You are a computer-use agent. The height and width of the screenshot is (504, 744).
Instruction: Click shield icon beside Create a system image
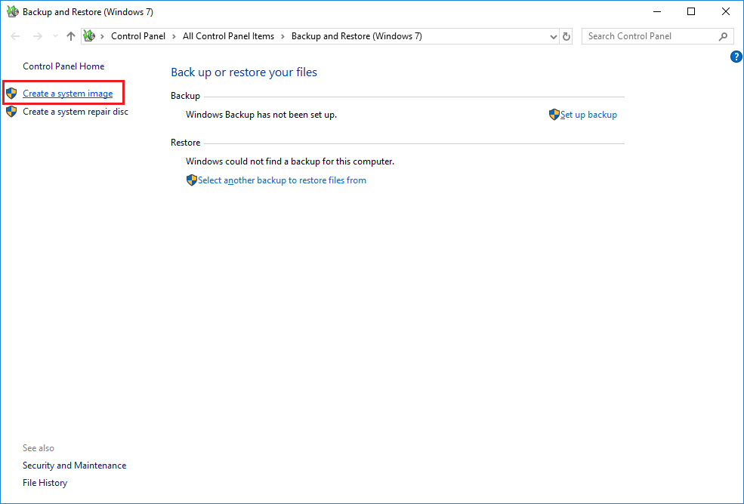11,94
